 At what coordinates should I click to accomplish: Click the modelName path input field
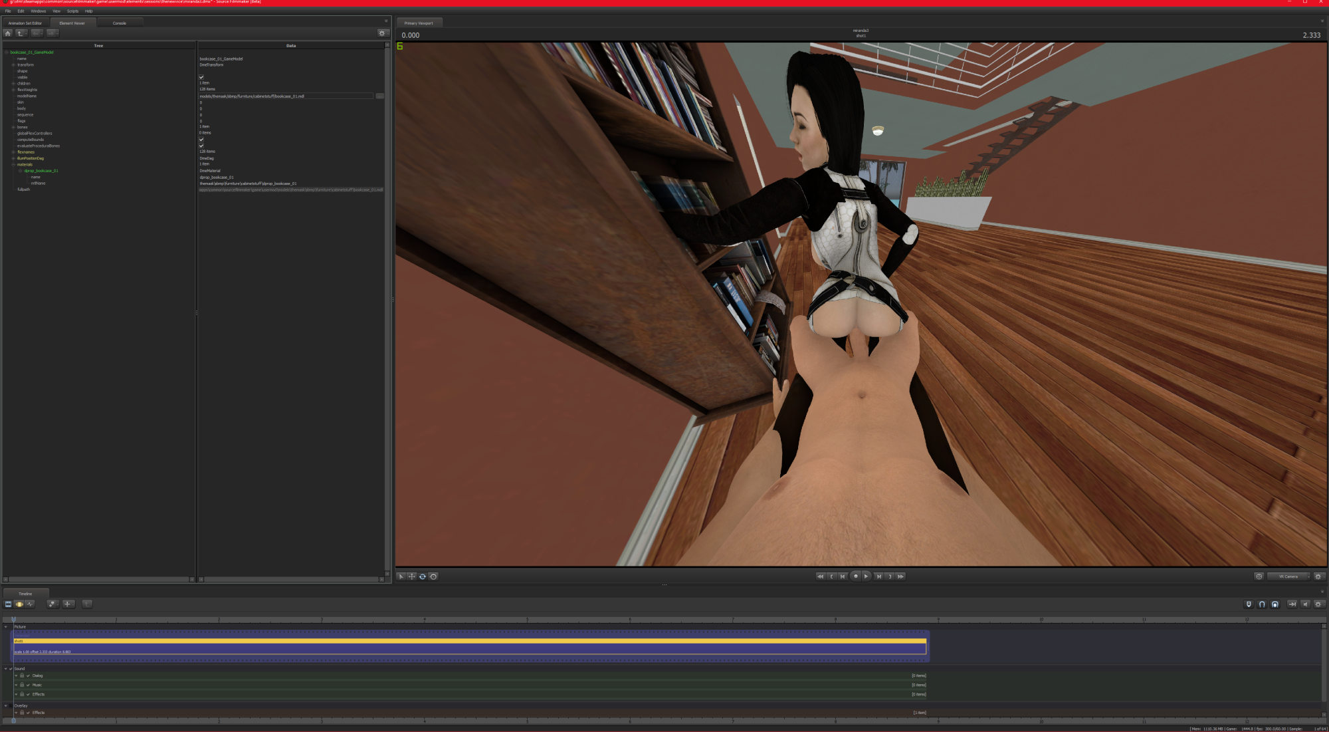coord(286,96)
